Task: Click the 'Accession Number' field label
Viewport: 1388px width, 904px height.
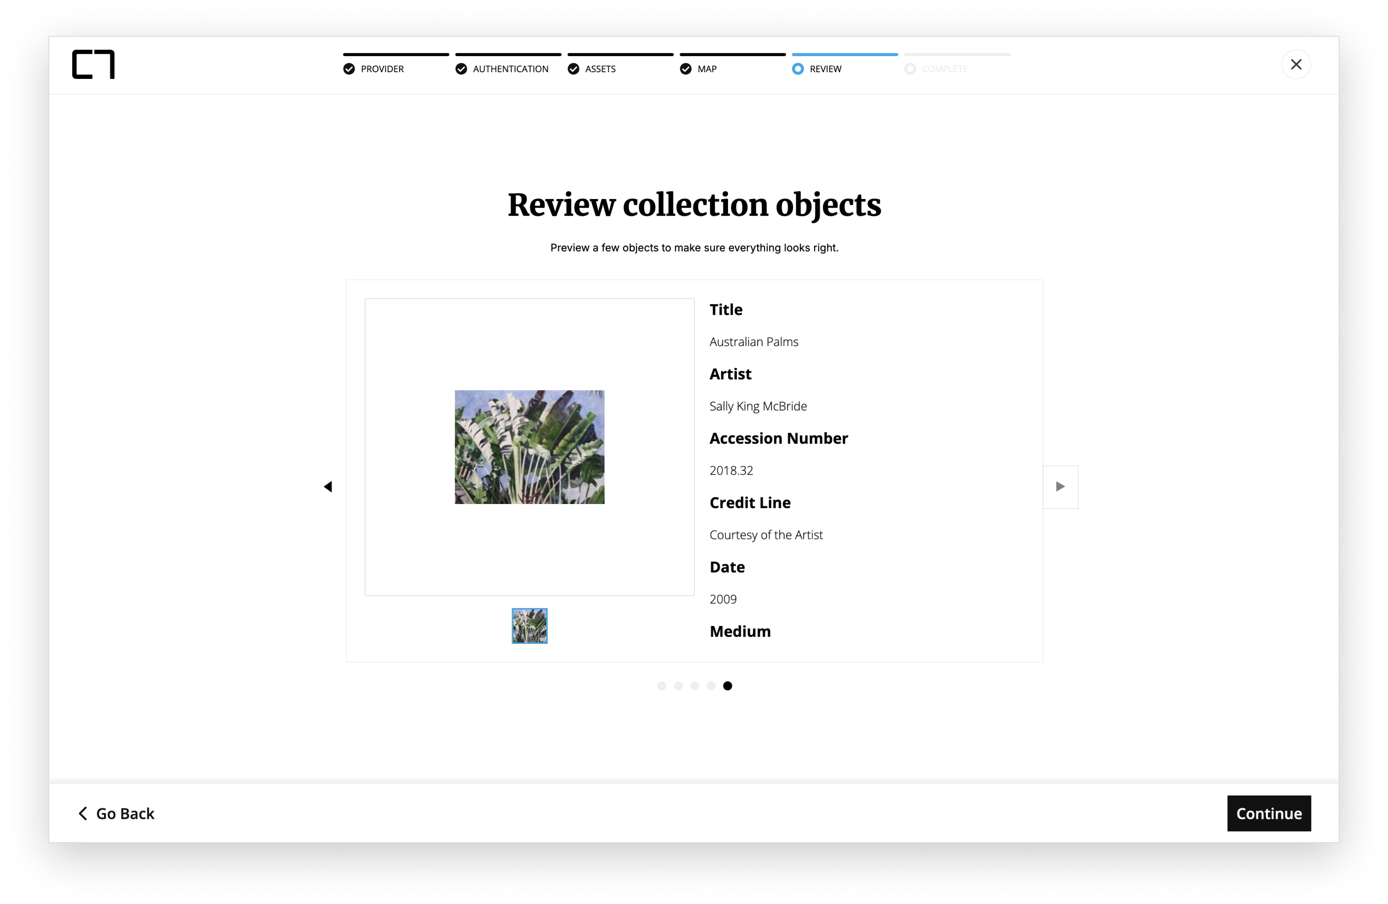Action: pyautogui.click(x=779, y=439)
